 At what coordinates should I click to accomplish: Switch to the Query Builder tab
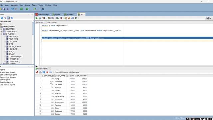point(52,22)
